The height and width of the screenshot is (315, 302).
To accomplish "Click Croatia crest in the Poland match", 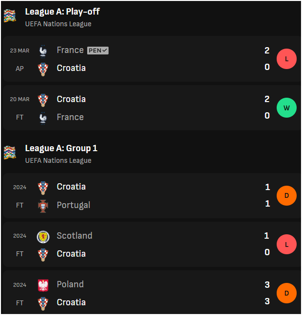I will click(43, 303).
